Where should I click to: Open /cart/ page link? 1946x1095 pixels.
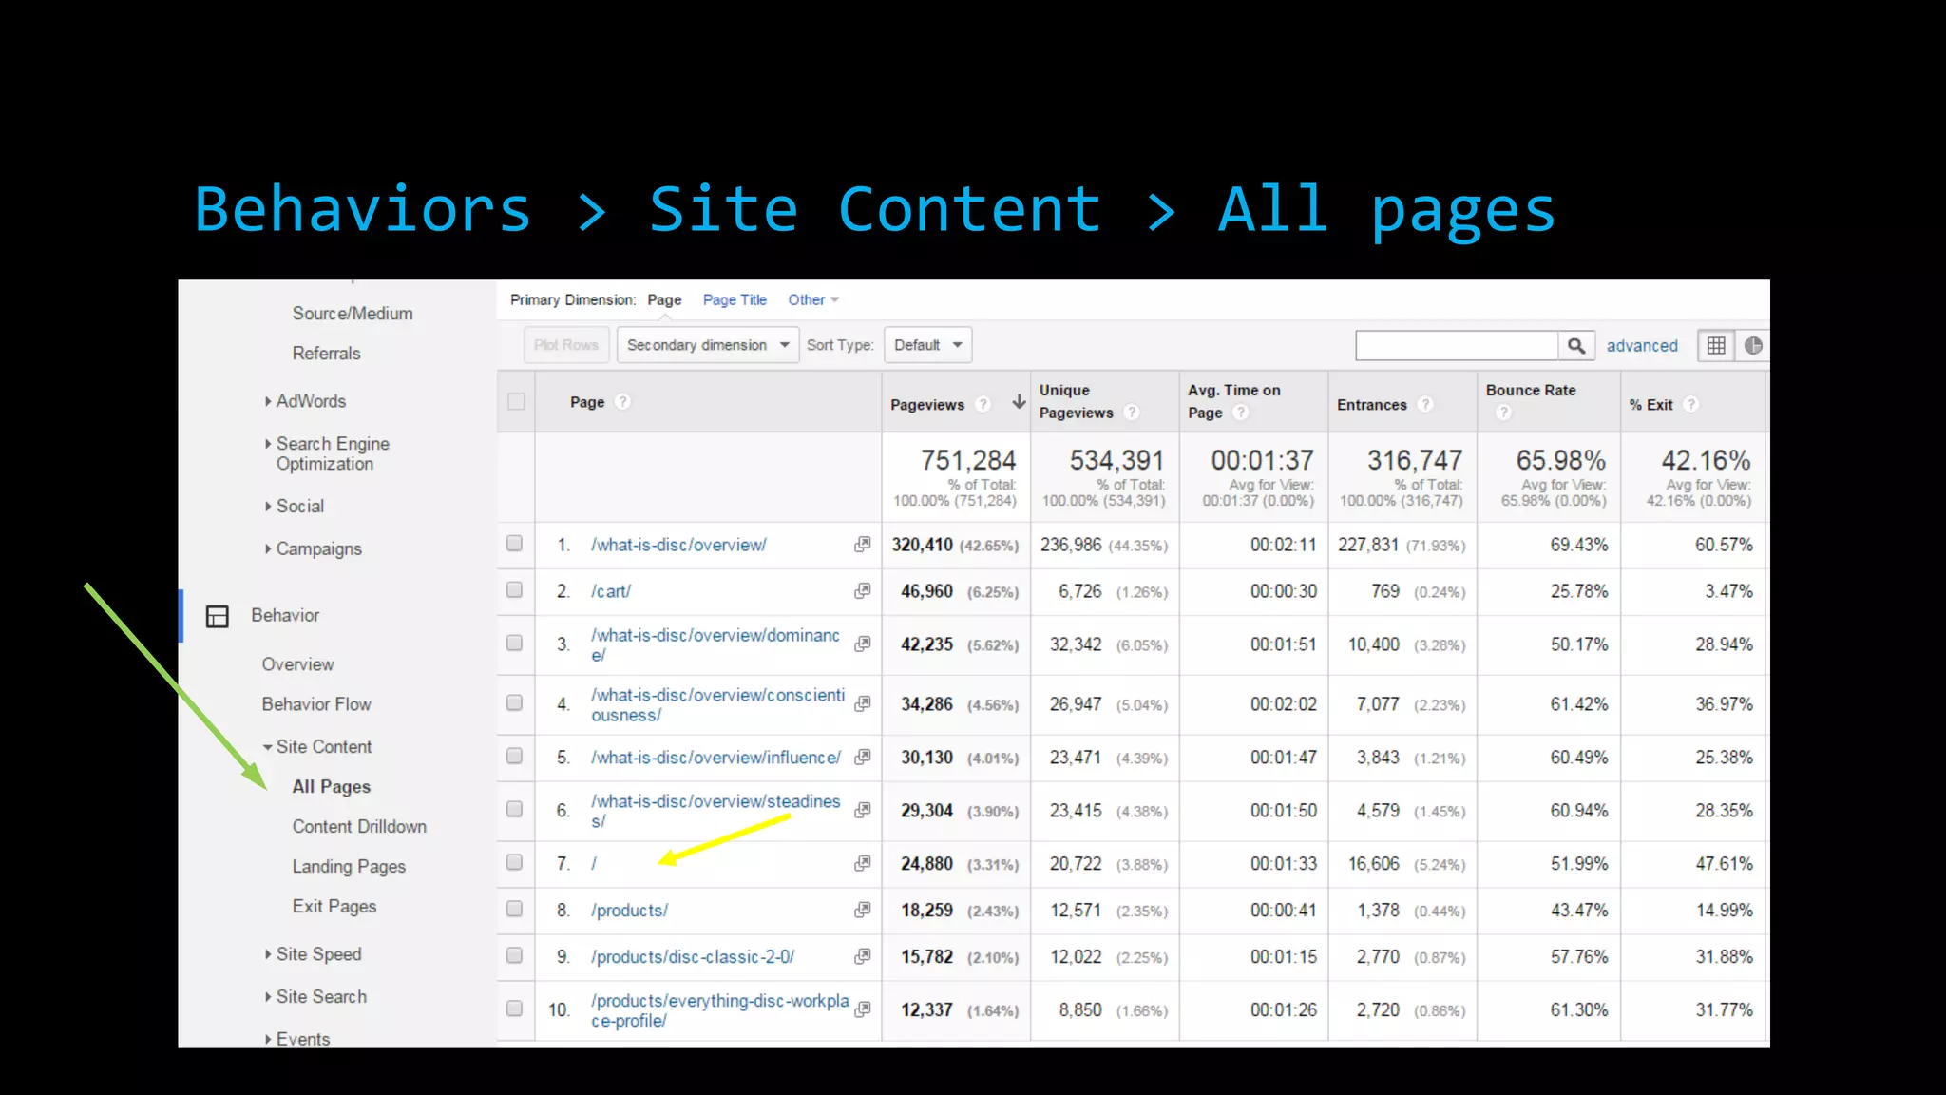tap(611, 592)
